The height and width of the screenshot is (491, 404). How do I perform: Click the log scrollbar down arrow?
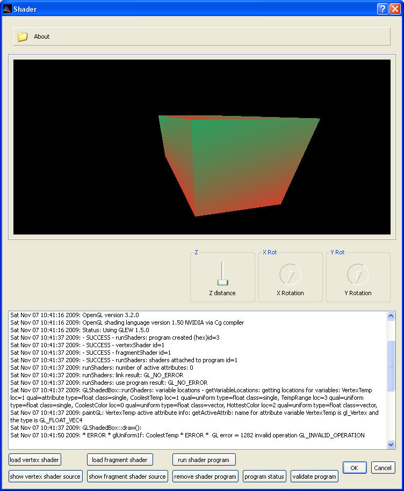pos(391,444)
